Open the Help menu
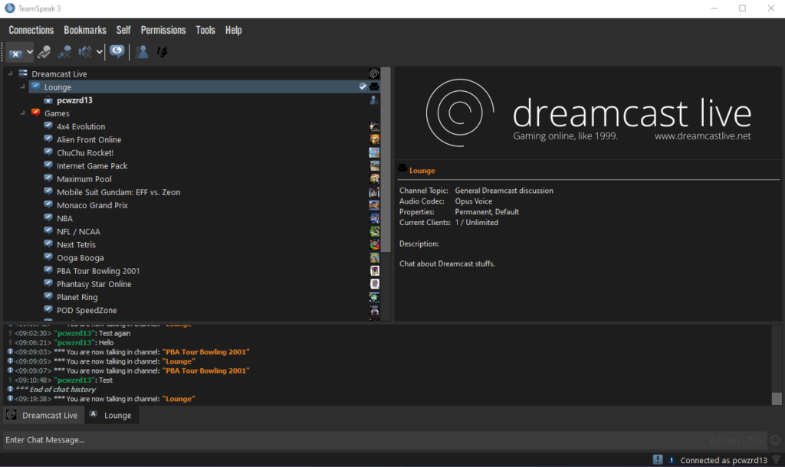 coord(233,30)
